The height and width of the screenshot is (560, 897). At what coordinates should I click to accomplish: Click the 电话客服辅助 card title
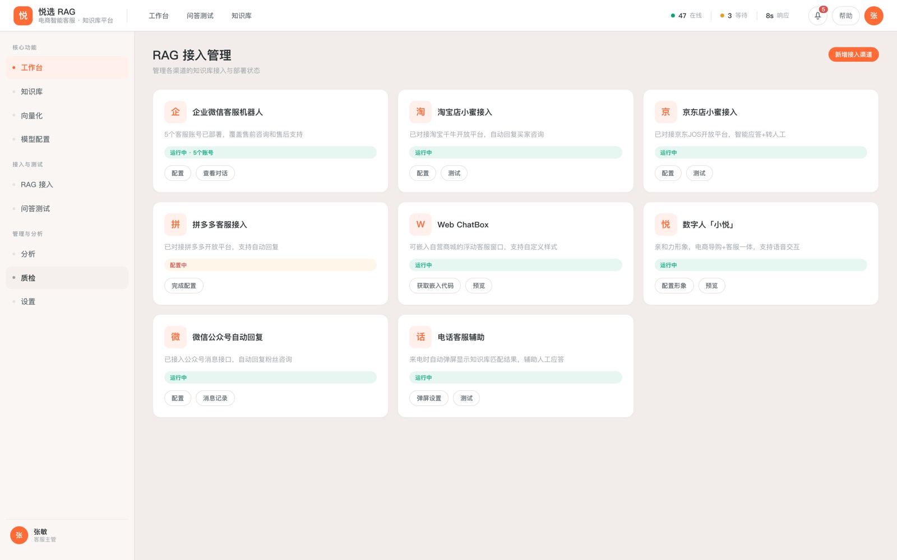[461, 337]
